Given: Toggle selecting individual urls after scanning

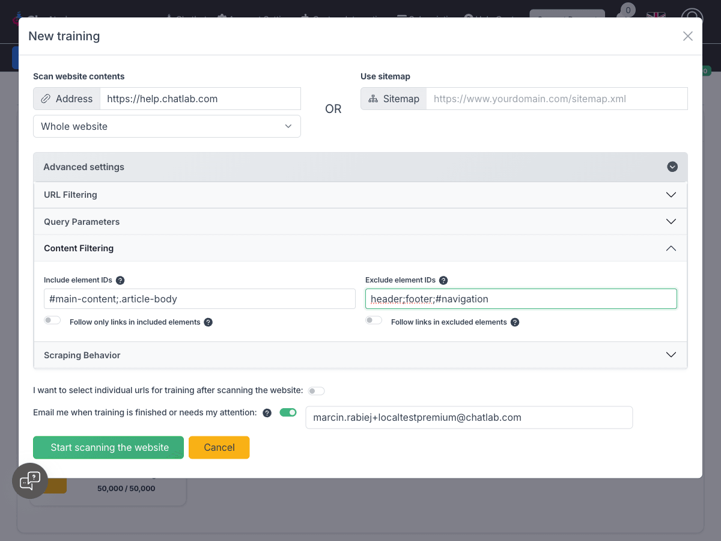Looking at the screenshot, I should pyautogui.click(x=316, y=391).
